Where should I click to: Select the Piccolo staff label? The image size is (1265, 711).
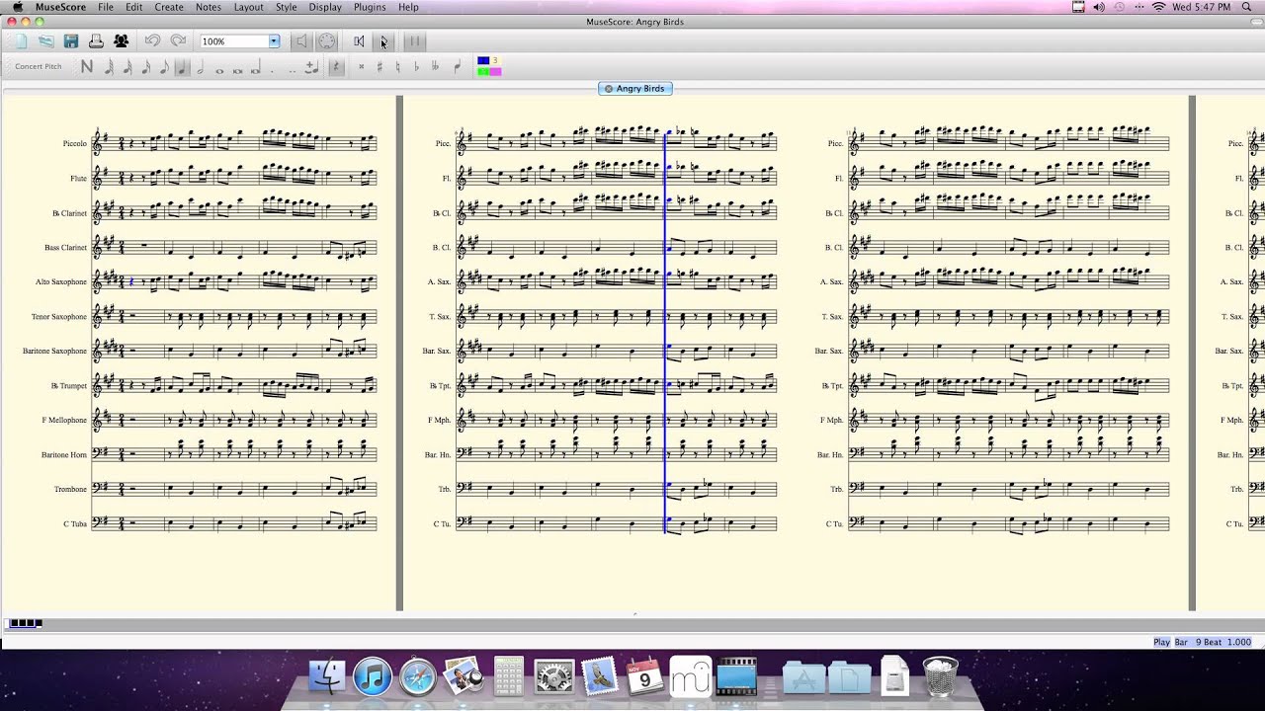(74, 143)
